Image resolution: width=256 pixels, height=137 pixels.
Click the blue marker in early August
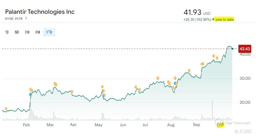(x=175, y=83)
